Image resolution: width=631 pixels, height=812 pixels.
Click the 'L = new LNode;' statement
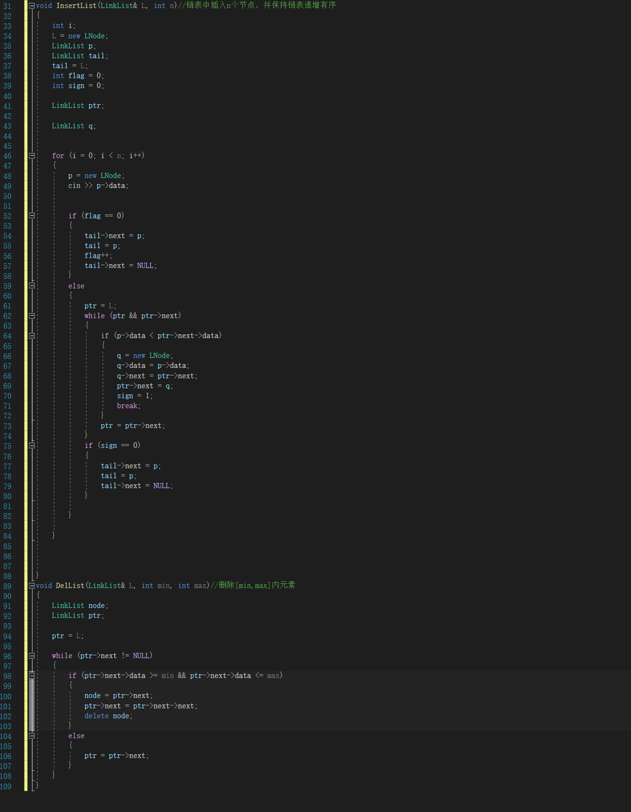pos(80,36)
